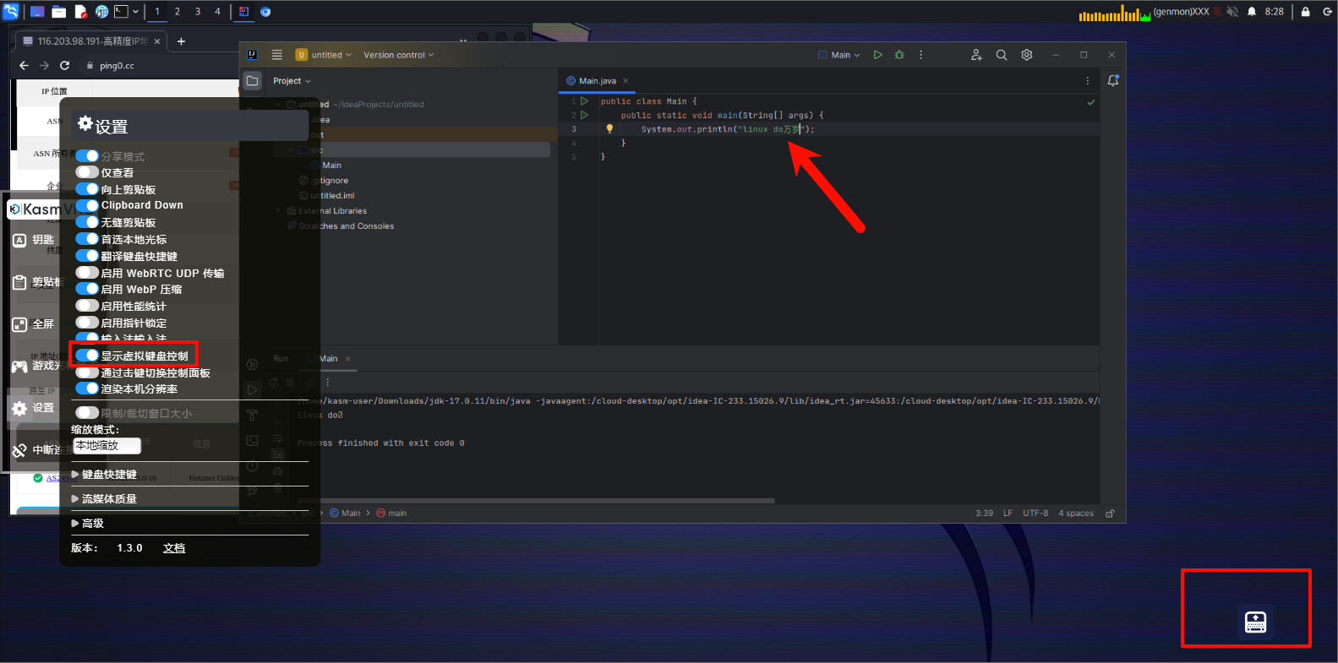Open Version control dropdown
The image size is (1338, 663).
click(x=398, y=55)
